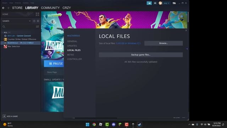Go forward with the right arrow
227x128 pixels.
coord(8,8)
